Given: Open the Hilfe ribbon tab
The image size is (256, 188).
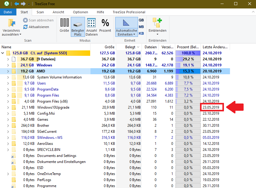Looking at the screenshot, I should pos(100,12).
